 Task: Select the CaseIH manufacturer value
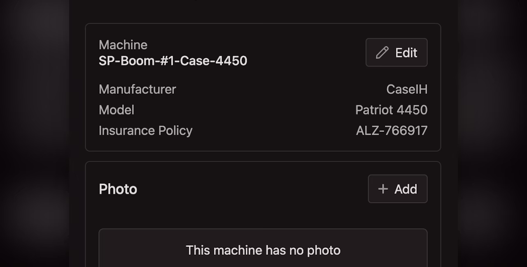407,89
